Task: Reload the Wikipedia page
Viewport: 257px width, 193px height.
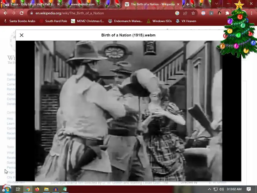Action: pos(22,13)
